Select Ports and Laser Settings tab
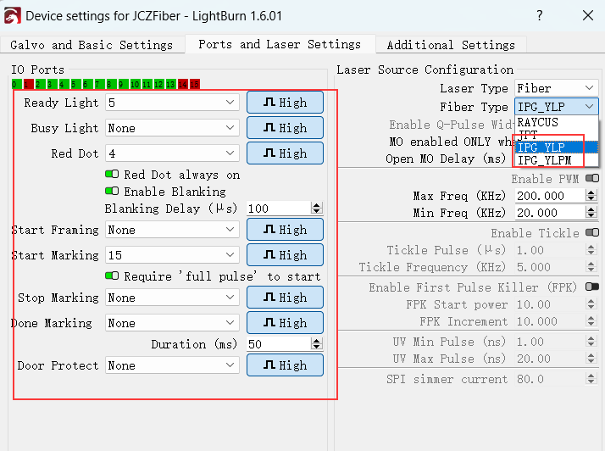 [x=280, y=44]
